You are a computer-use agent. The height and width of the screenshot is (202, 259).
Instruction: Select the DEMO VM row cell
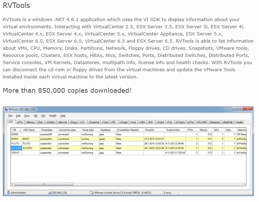pos(16,134)
